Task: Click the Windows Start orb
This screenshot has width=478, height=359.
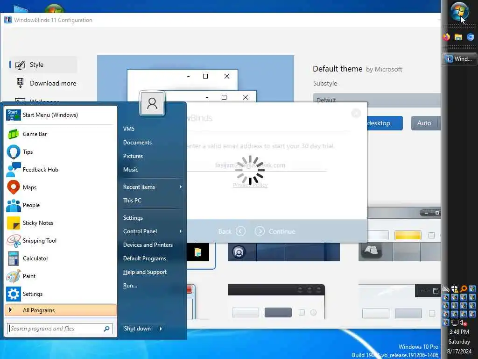Action: pyautogui.click(x=459, y=11)
